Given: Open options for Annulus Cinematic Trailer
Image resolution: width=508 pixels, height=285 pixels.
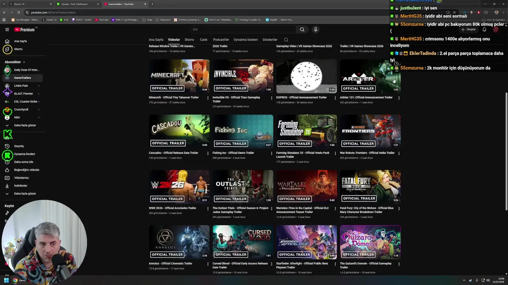Looking at the screenshot, I should (x=208, y=264).
